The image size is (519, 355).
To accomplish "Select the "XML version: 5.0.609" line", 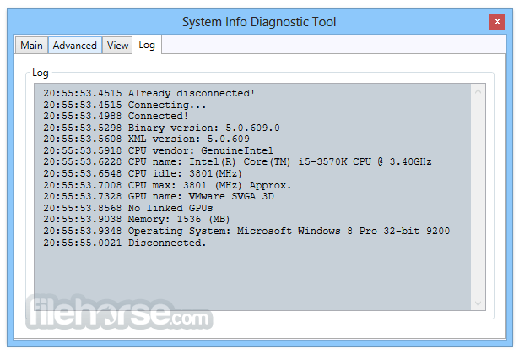I will click(146, 139).
